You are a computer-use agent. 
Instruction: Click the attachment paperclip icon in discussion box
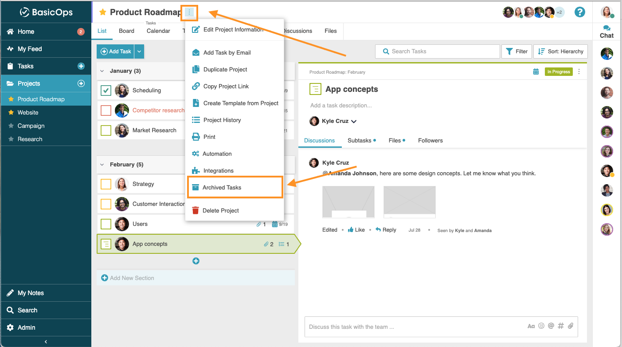[571, 326]
